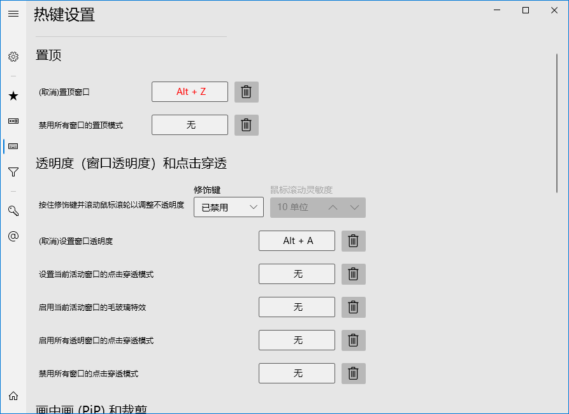Increase 鼠标滚动灵敏度 with the up stepper
The image size is (569, 414).
(333, 207)
